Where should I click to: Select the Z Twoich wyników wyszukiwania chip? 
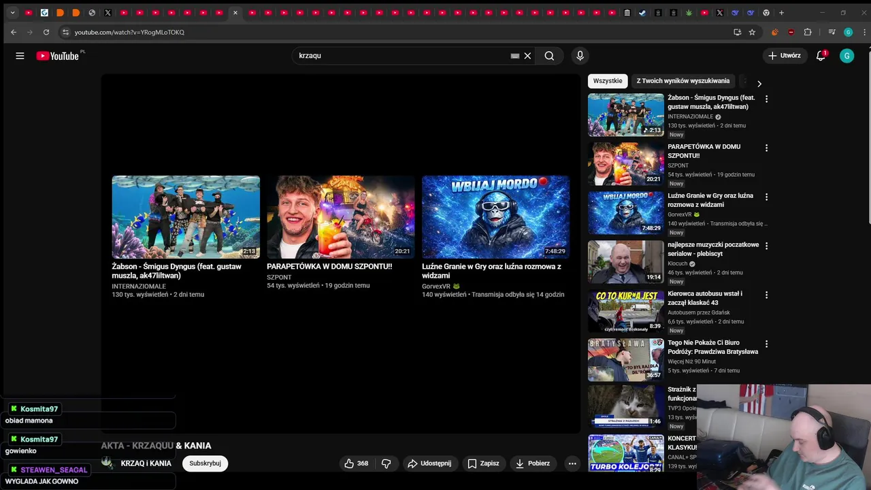[x=683, y=81]
